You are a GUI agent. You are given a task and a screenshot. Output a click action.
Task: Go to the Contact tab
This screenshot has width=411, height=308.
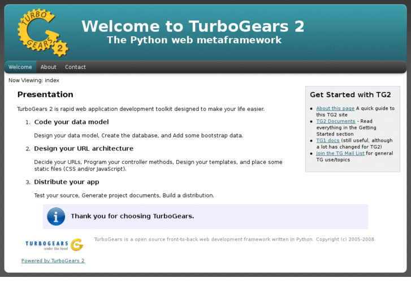click(x=75, y=67)
